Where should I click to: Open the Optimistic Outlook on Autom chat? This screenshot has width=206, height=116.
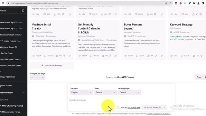click(x=12, y=35)
